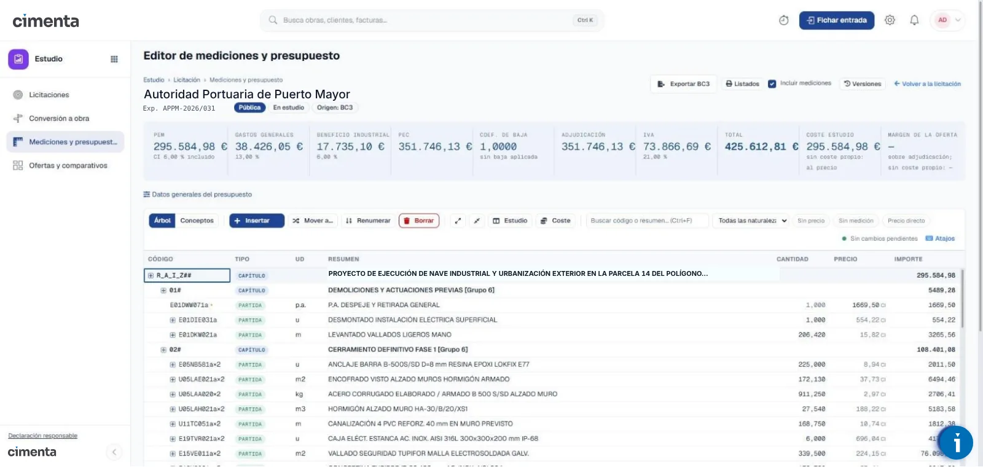Click the purple Estudio module icon

click(18, 59)
